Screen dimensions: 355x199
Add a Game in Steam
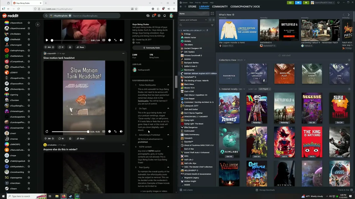186,190
